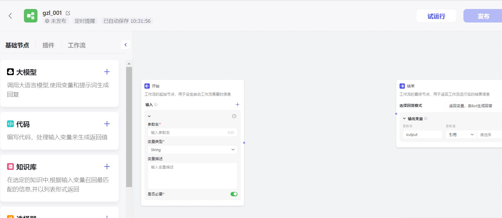Click the 知识库 card title

tap(26, 167)
